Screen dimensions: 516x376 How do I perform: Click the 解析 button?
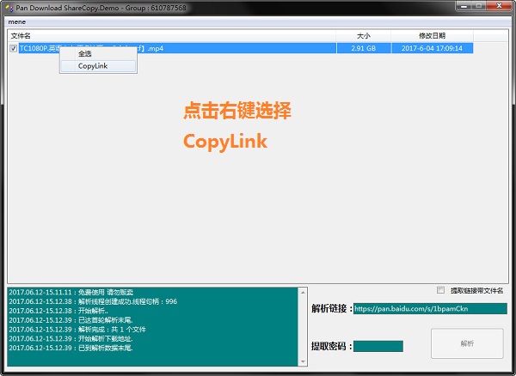(467, 343)
